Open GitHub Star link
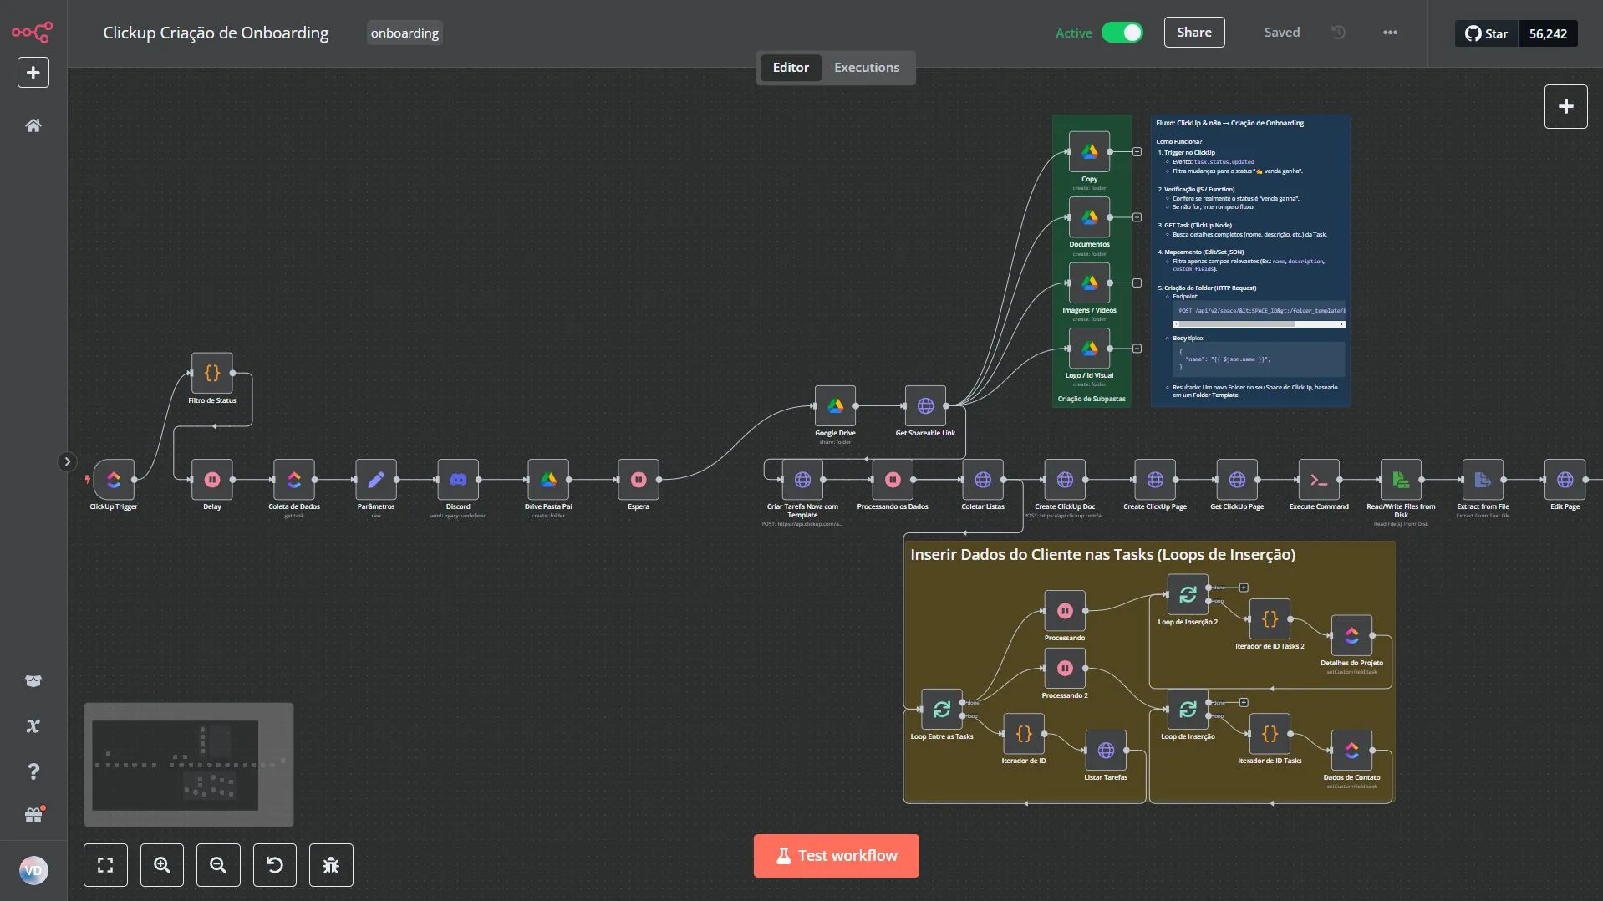This screenshot has height=901, width=1603. (x=1486, y=33)
